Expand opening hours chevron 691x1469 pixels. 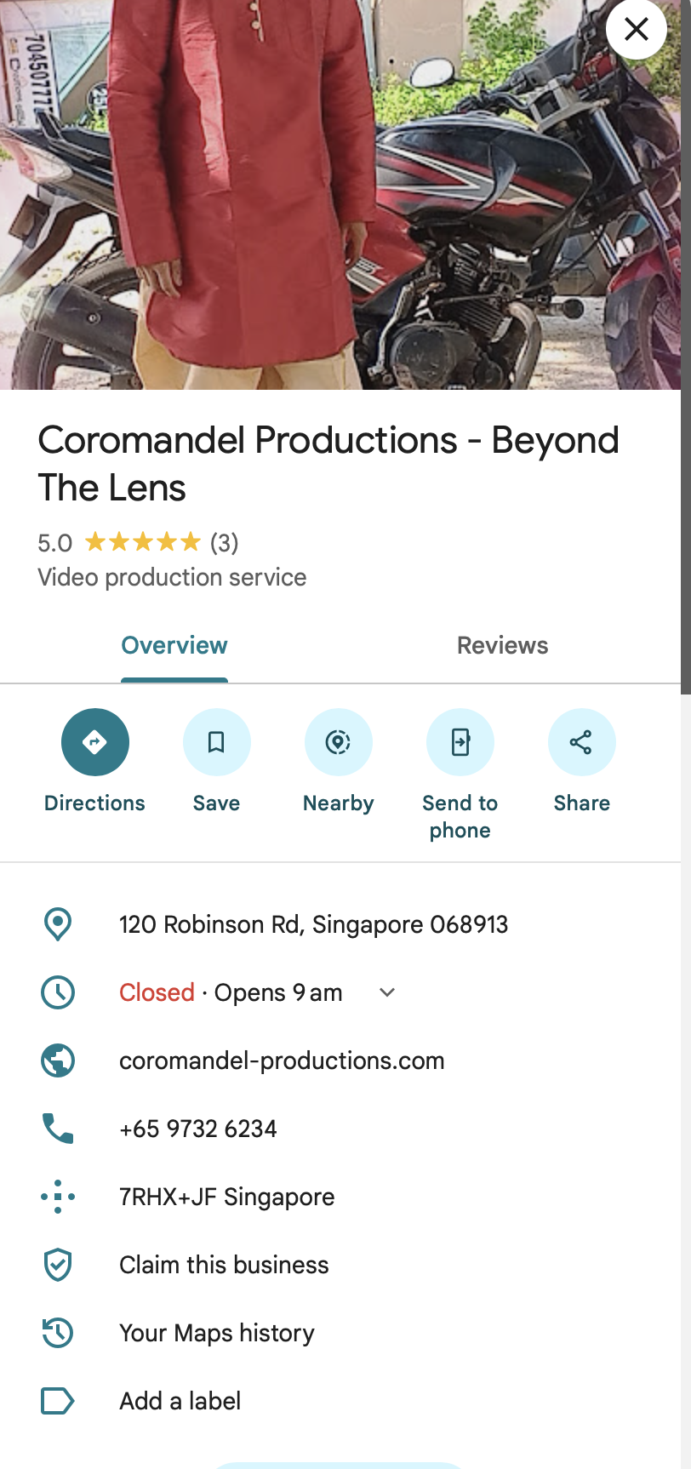387,992
